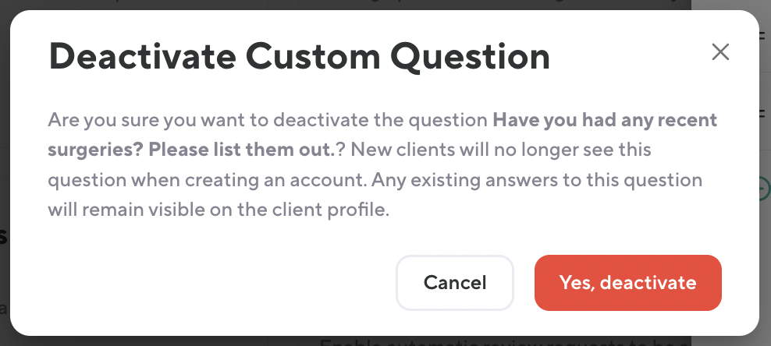Viewport: 771px width, 346px height.
Task: Close the Deactivate Custom Question dialog with X
Action: pos(720,52)
